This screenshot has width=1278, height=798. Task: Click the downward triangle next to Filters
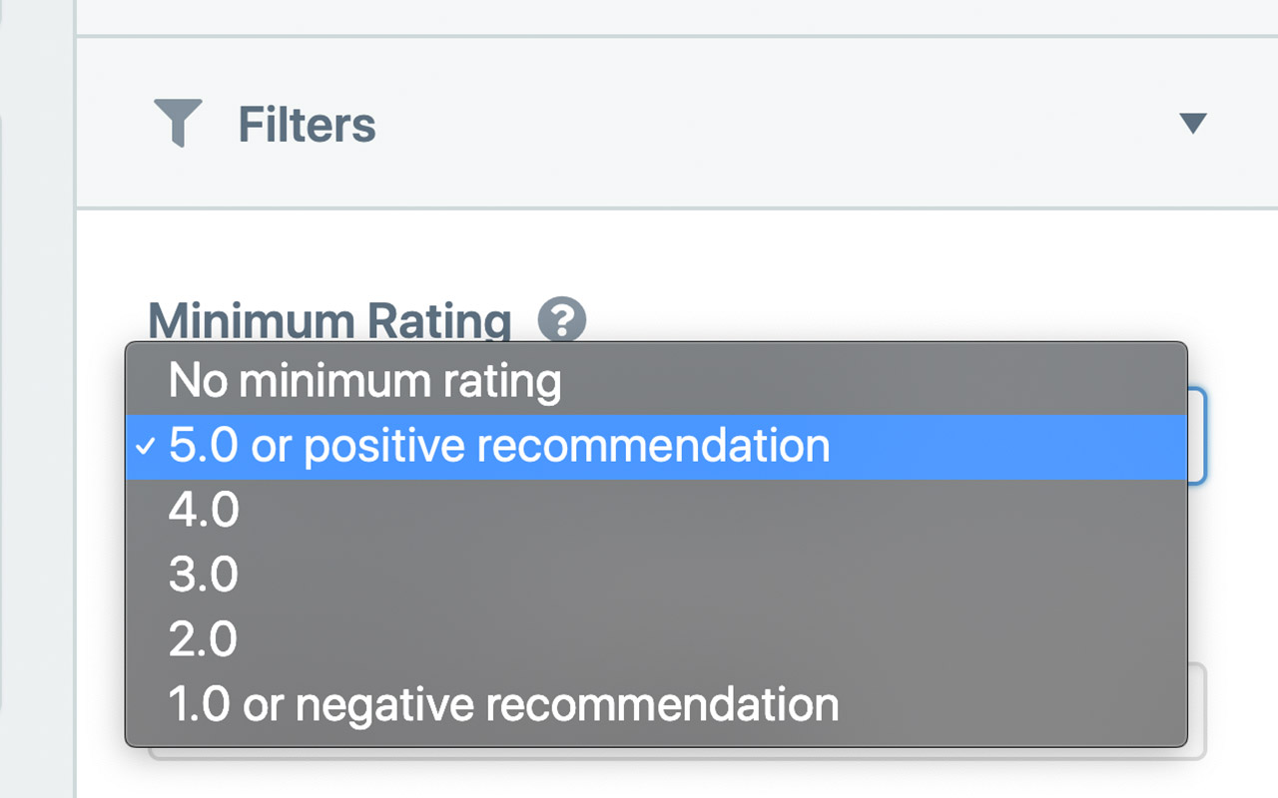(1194, 123)
